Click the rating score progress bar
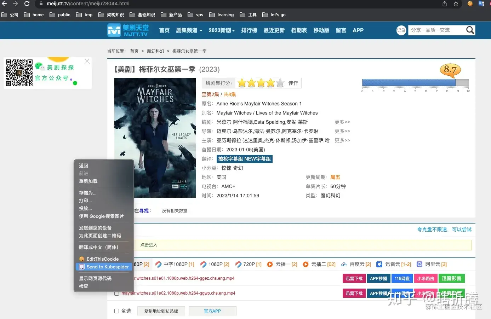The width and height of the screenshot is (491, 319). click(415, 83)
